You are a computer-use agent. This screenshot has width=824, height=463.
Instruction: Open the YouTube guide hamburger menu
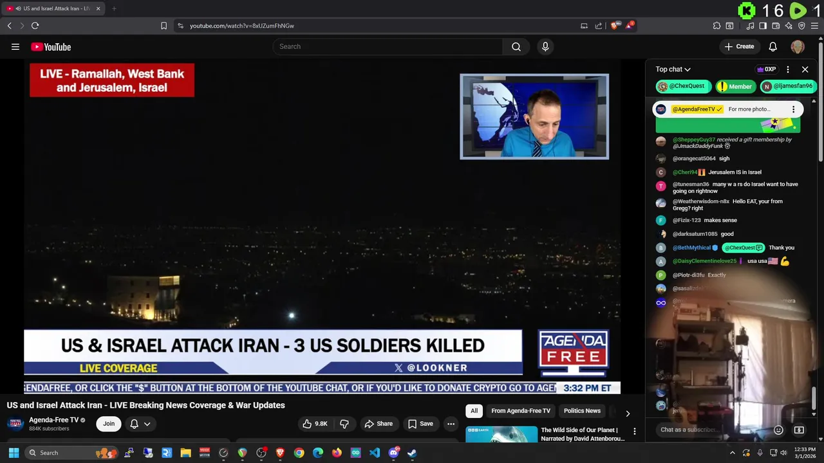(x=15, y=46)
